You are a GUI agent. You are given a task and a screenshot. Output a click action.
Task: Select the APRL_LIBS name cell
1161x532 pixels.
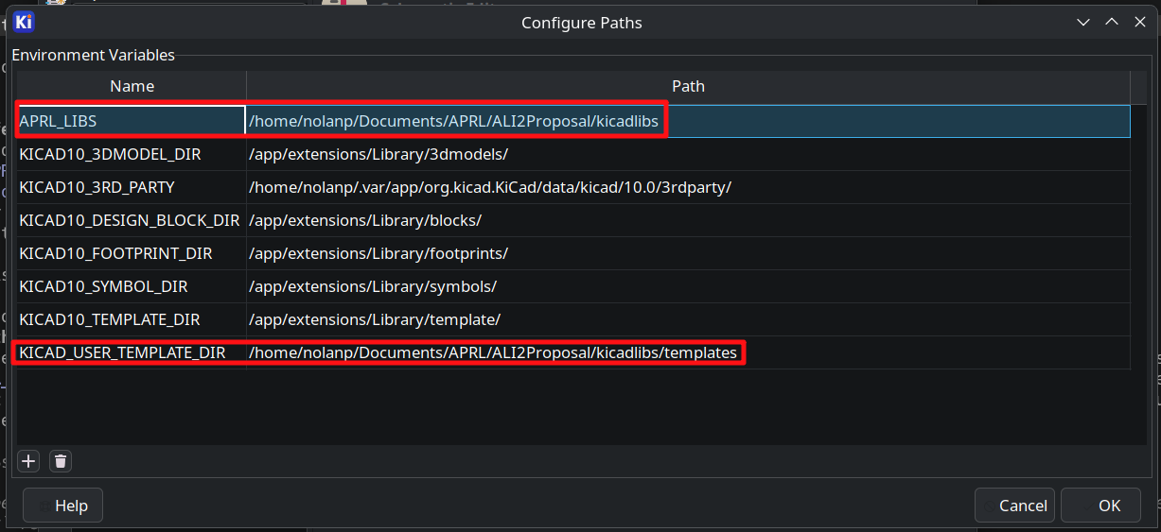(x=132, y=121)
